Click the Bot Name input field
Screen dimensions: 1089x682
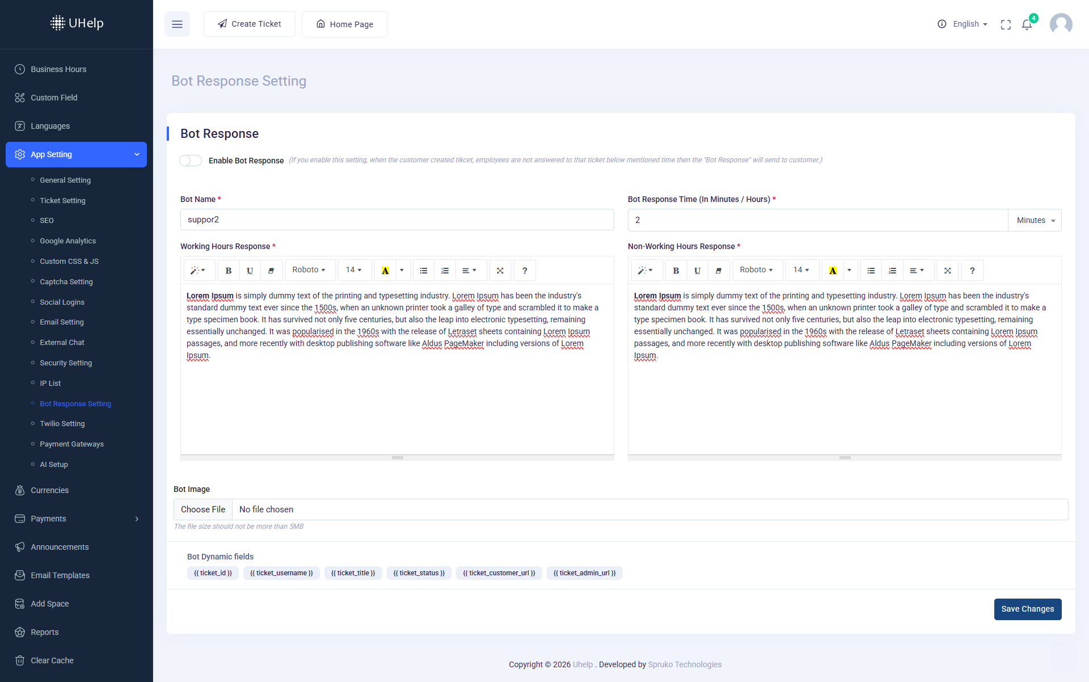(397, 220)
